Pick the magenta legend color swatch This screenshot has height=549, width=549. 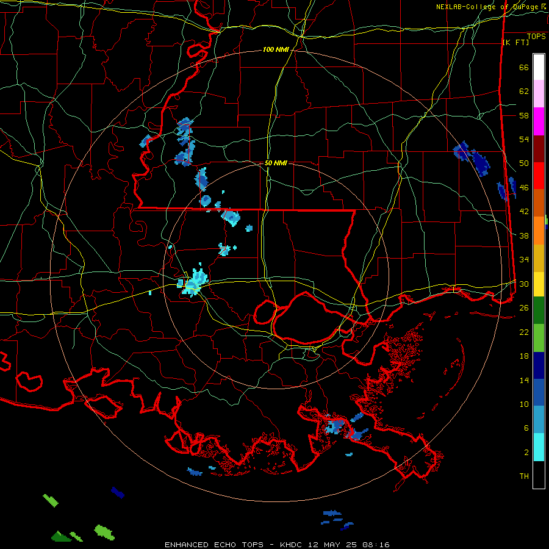point(539,121)
